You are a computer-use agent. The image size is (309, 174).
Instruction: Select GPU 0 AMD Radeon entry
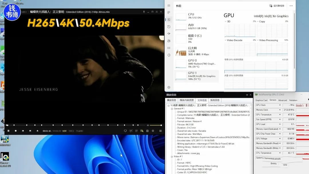pyautogui.click(x=197, y=64)
